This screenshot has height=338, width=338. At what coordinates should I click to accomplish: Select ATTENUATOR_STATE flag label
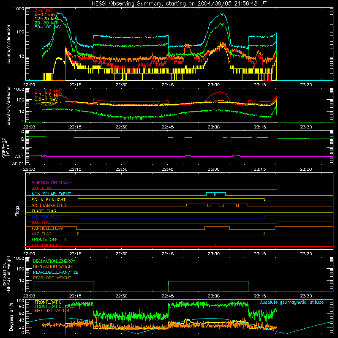[51, 183]
